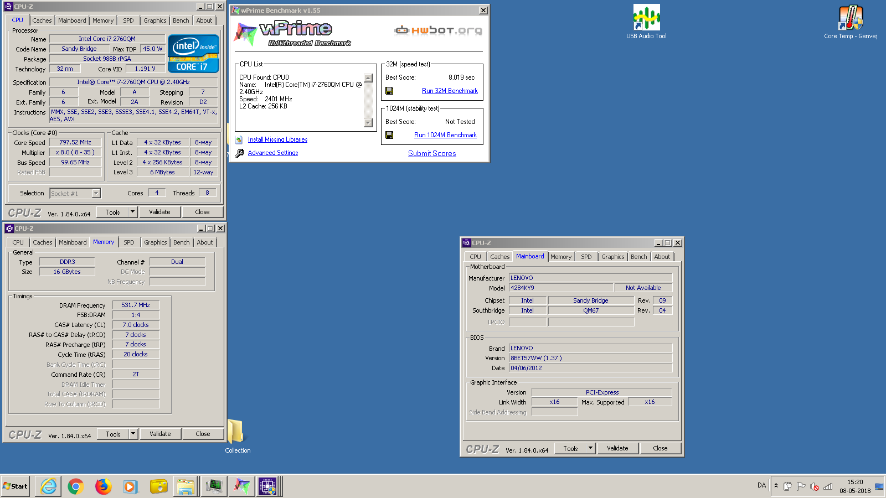Expand Tools arrow in CPU-tab CPU-Z window

click(132, 212)
